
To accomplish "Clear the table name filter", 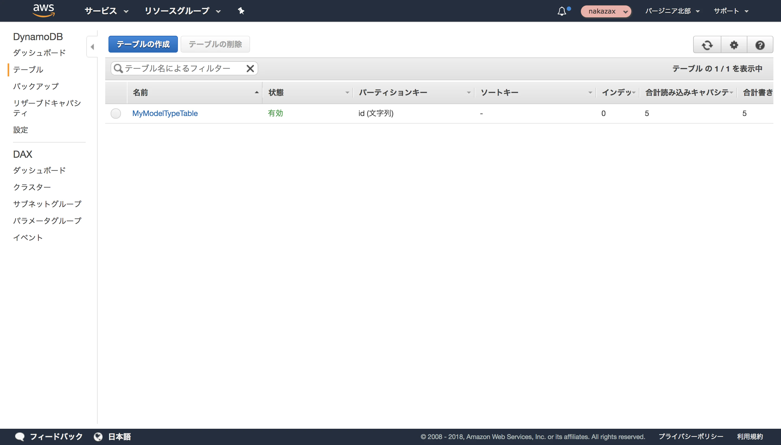I will (x=250, y=69).
